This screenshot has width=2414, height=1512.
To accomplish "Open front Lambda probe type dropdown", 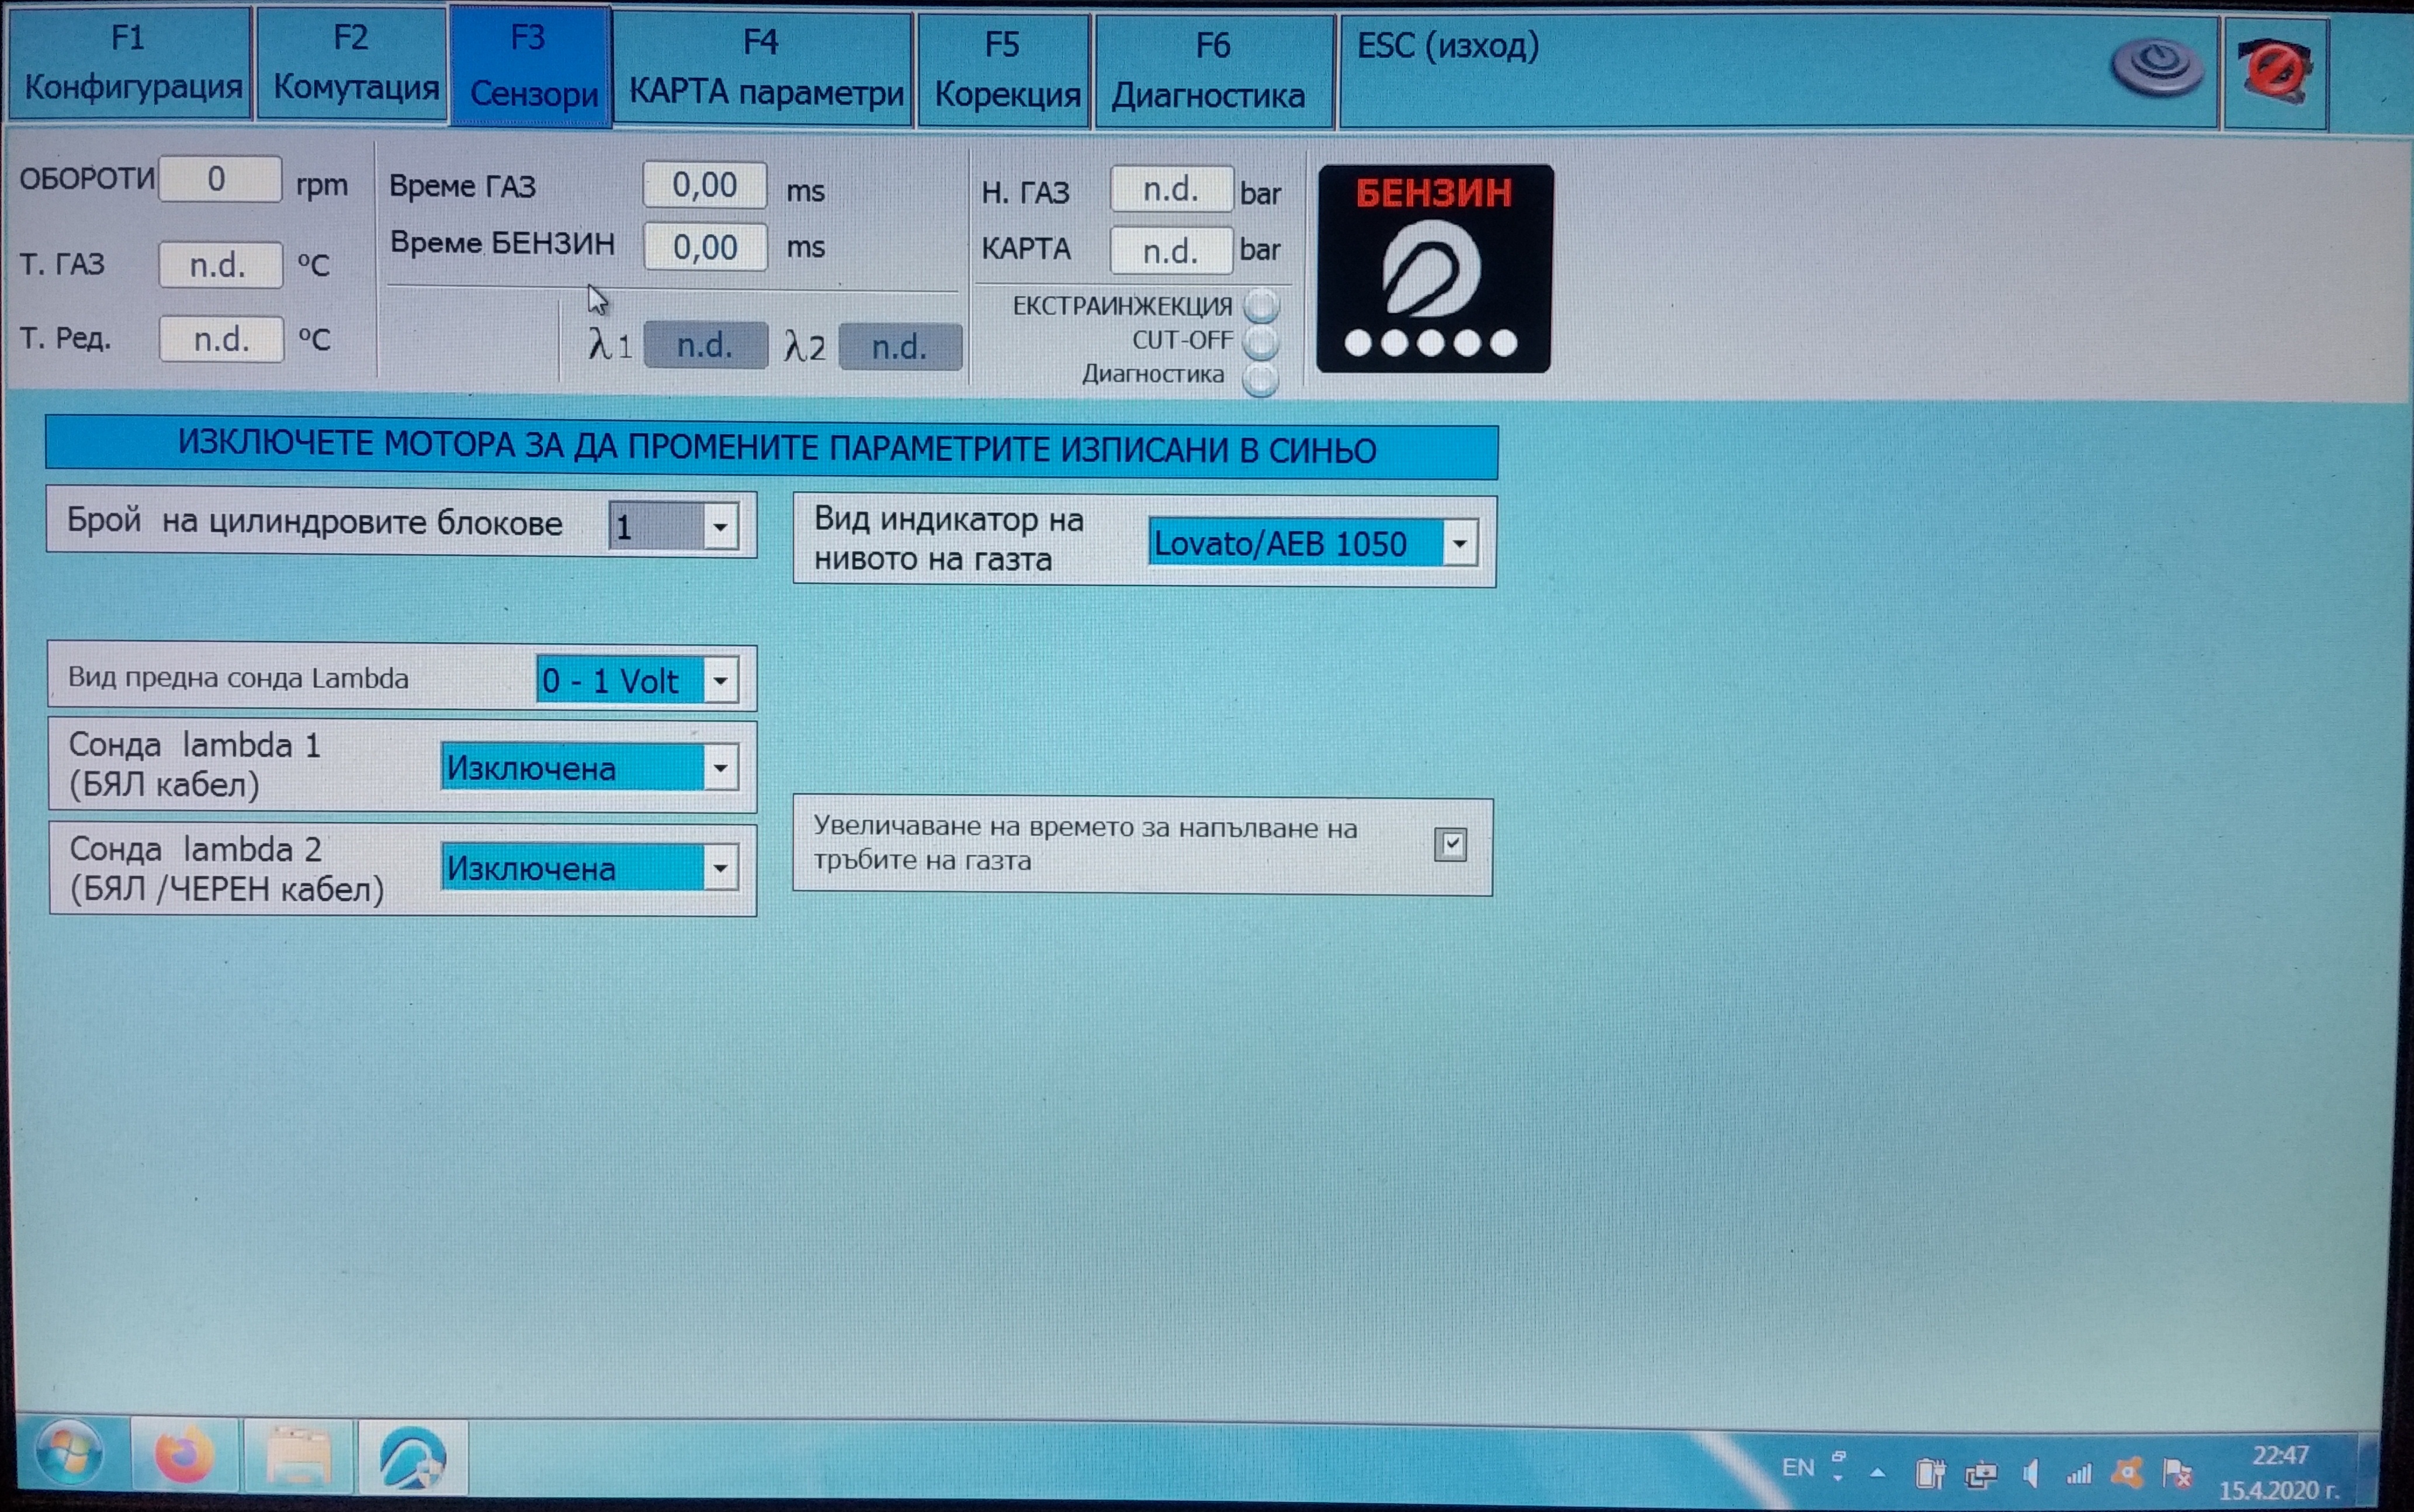I will click(720, 681).
